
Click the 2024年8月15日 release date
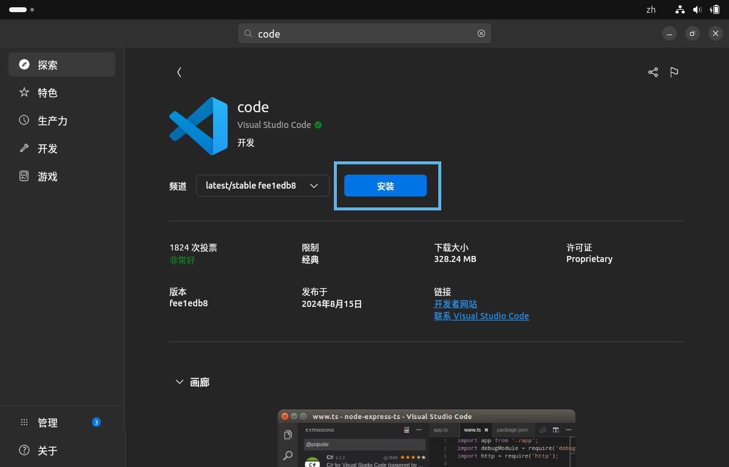point(332,304)
